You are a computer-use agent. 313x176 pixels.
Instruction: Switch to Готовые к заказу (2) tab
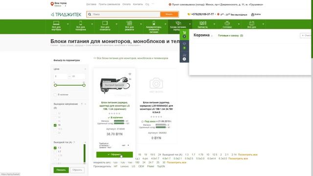pos(230,36)
